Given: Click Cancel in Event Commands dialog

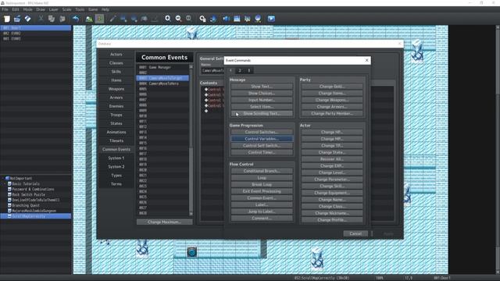Looking at the screenshot, I should 355,234.
